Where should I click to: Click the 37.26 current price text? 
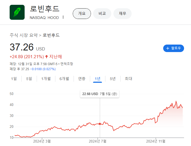click(22, 47)
